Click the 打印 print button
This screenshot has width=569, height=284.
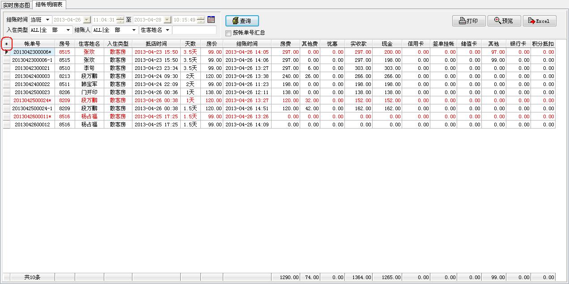468,21
